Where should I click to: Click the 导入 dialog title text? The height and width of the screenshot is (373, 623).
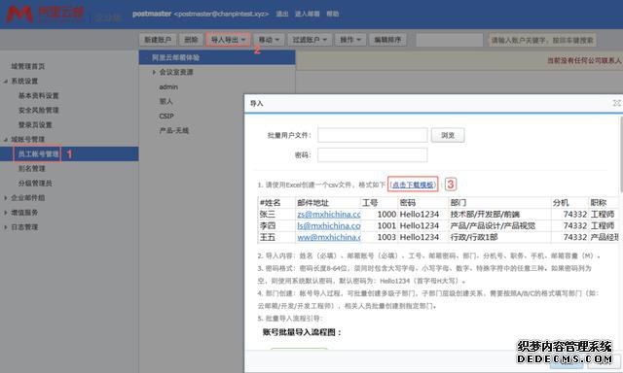coord(257,104)
